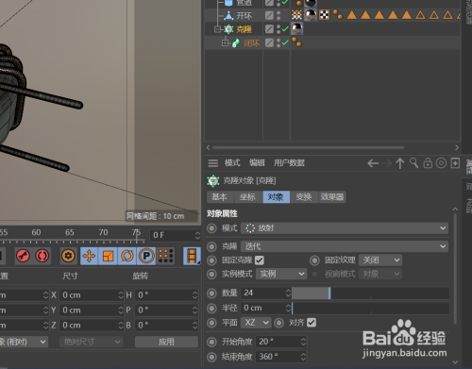Image resolution: width=472 pixels, height=369 pixels.
Task: Toggle visibility dots for 克隆 object
Action: [x=278, y=29]
